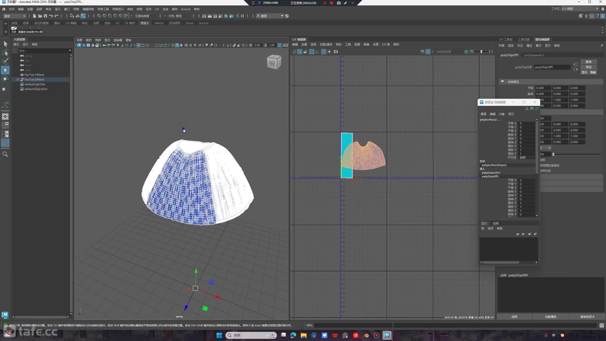Click the 复制选项卡 button
The width and height of the screenshot is (606, 341).
[587, 317]
